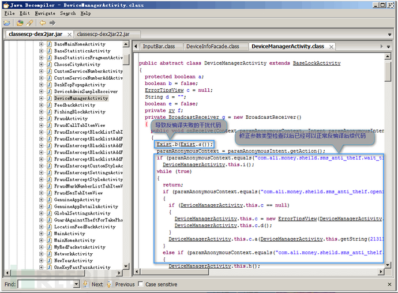This screenshot has height=293, width=398.
Task: Click the Previous find button
Action: click(x=121, y=284)
